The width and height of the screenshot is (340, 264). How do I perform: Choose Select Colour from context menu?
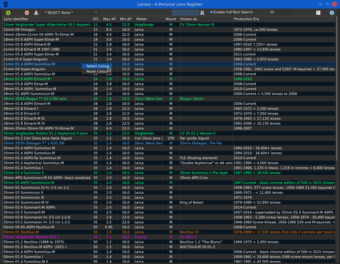97,66
